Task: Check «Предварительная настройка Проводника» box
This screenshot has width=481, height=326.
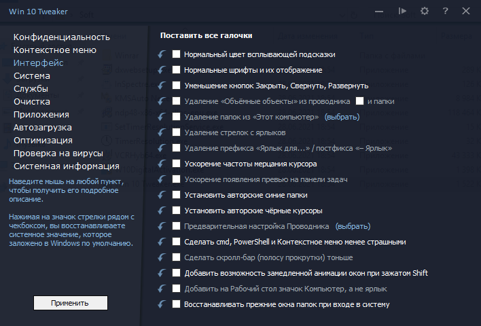Action: click(176, 226)
